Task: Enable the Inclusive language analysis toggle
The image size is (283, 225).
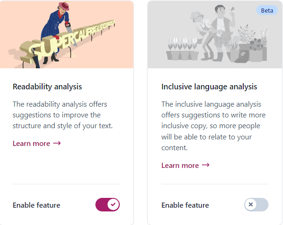Action: pyautogui.click(x=256, y=204)
